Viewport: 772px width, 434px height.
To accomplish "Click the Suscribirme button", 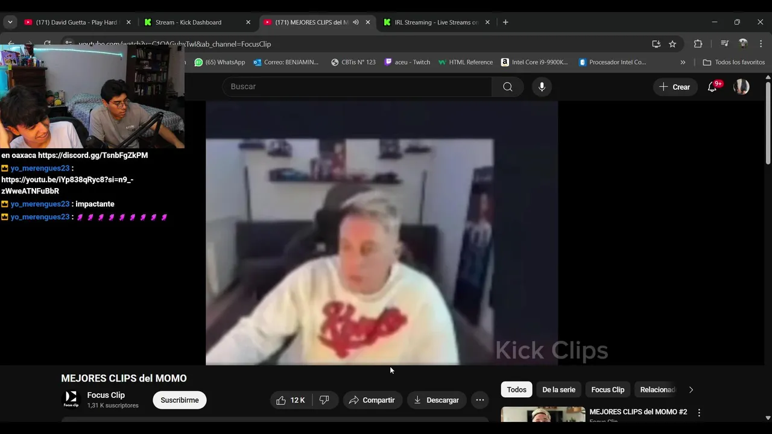I will pos(180,400).
